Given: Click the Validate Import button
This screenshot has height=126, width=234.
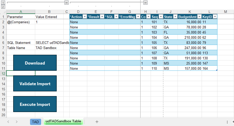Looking at the screenshot, I should click(x=35, y=84).
